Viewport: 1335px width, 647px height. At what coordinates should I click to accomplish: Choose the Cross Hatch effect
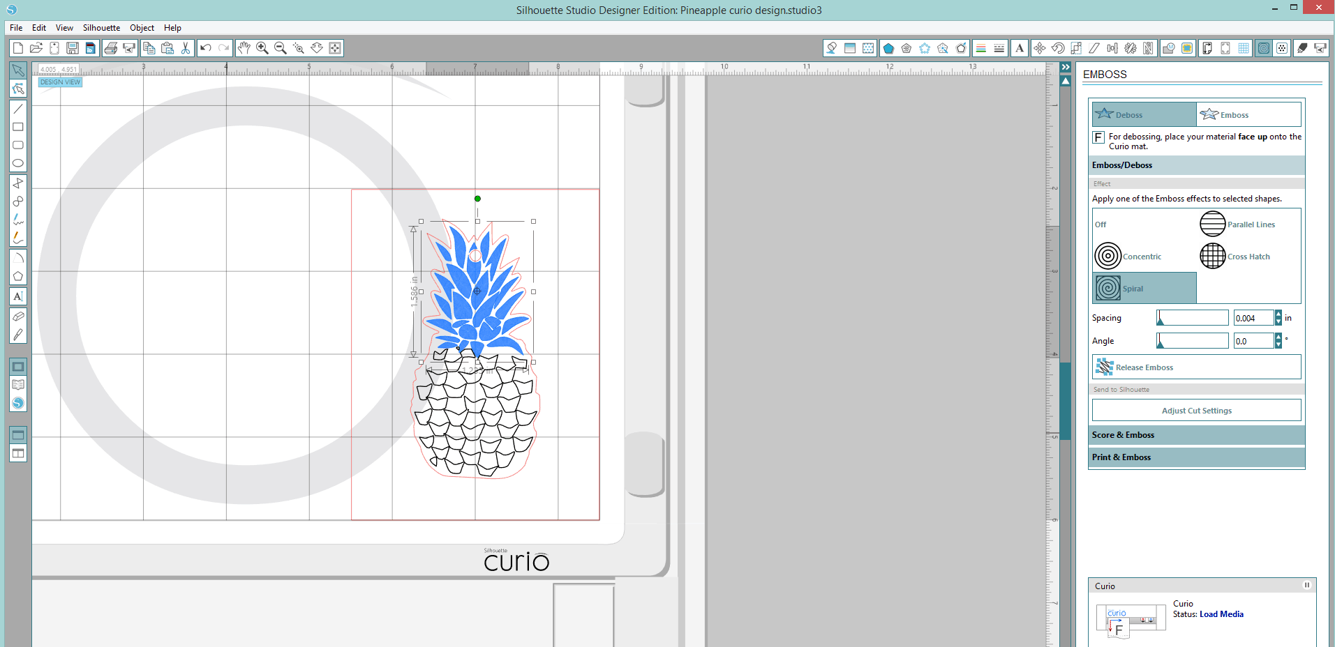click(1213, 256)
